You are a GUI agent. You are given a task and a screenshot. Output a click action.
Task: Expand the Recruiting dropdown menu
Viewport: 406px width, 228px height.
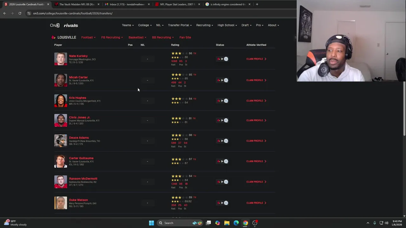point(204,25)
